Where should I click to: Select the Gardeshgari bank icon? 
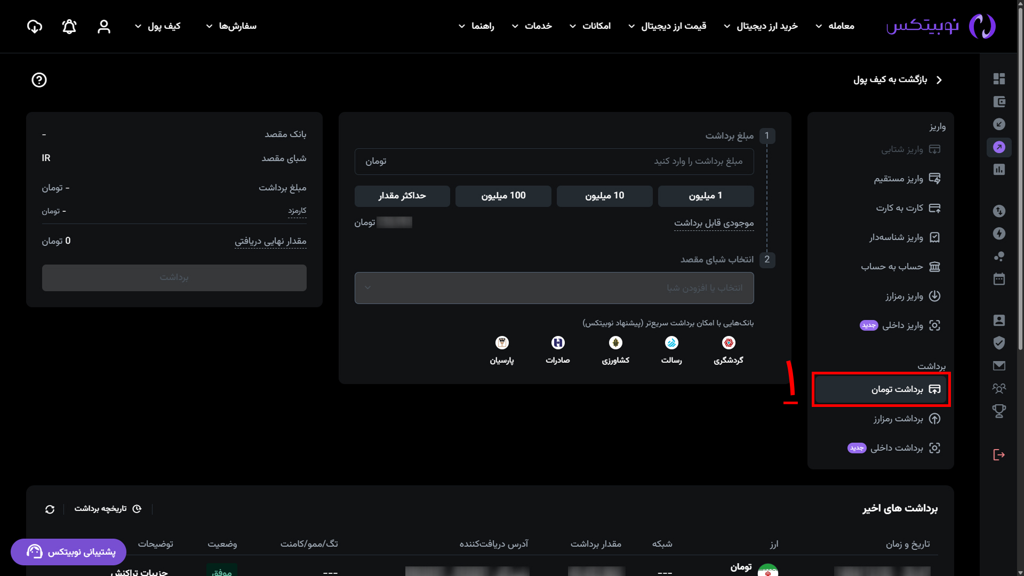(x=729, y=343)
